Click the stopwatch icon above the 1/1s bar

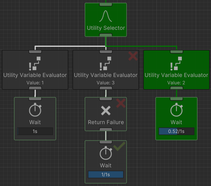coord(105,154)
